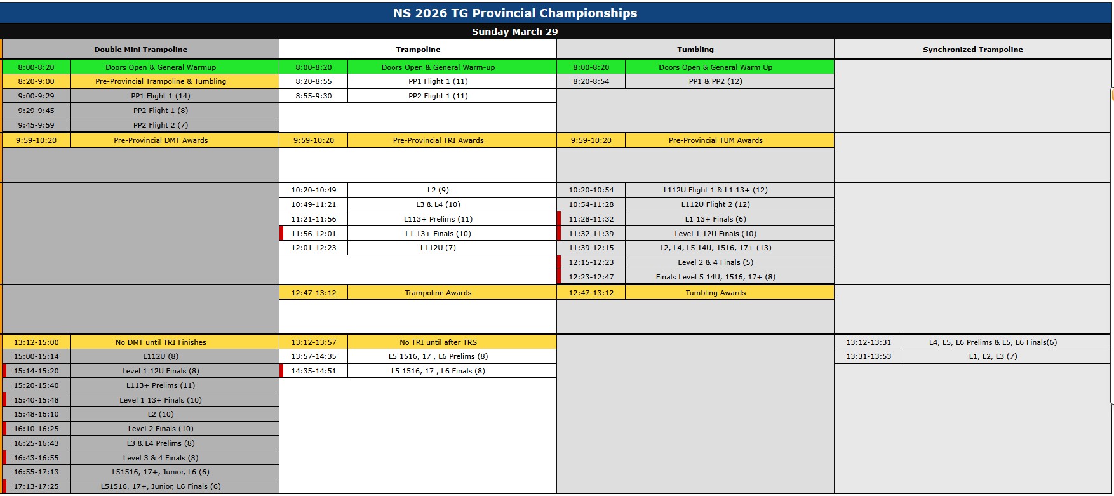
Task: Click red marker beside Level 2 & 4 Finals (5)
Action: click(559, 262)
